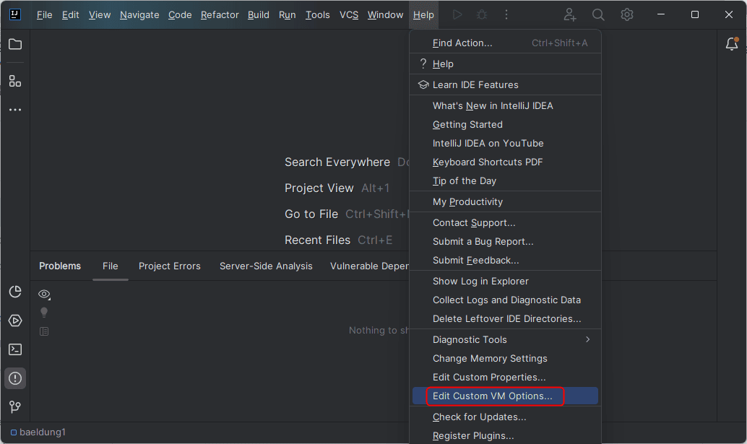Open the Git version control icon

tap(15, 407)
